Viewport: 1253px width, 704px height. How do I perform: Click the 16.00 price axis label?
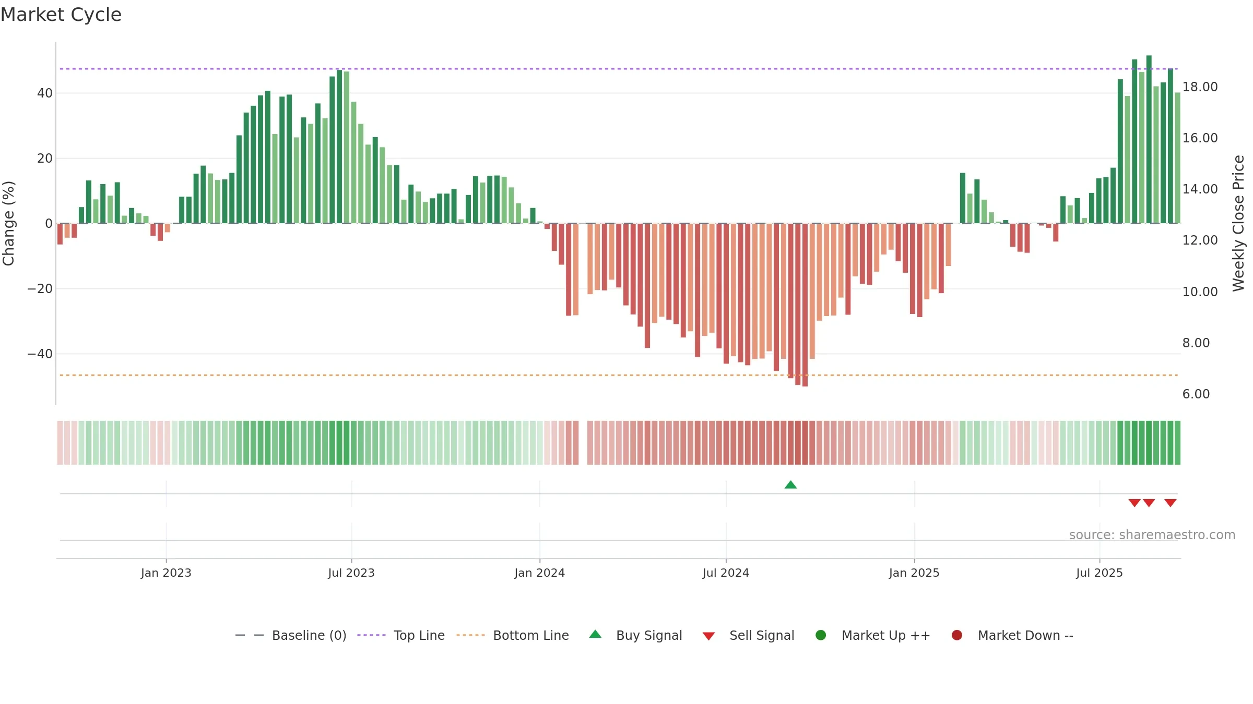(1200, 138)
